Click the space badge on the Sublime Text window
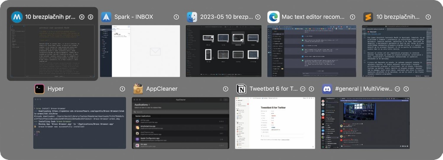This screenshot has height=160, width=443. (x=428, y=17)
